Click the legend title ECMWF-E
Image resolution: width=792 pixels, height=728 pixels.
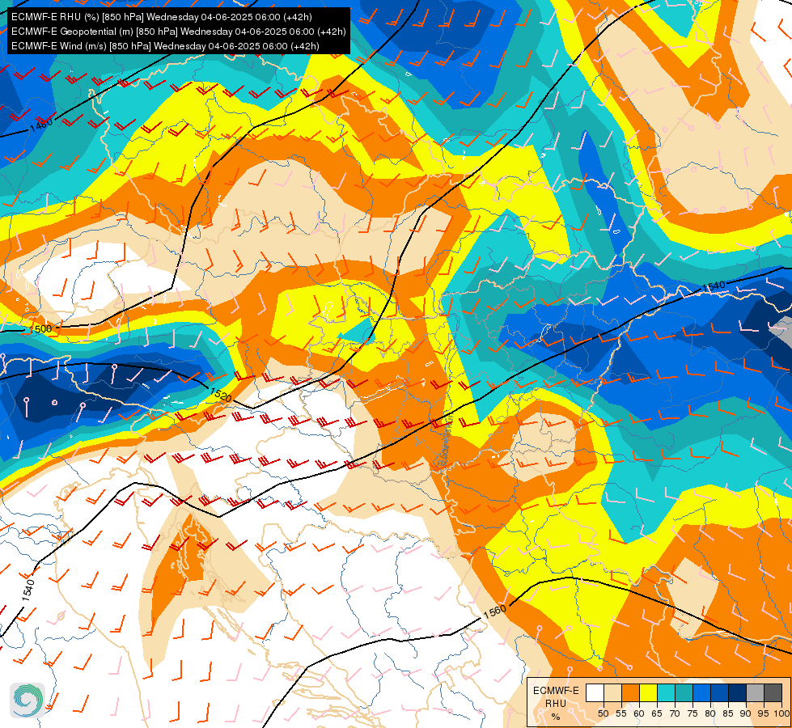coord(556,691)
